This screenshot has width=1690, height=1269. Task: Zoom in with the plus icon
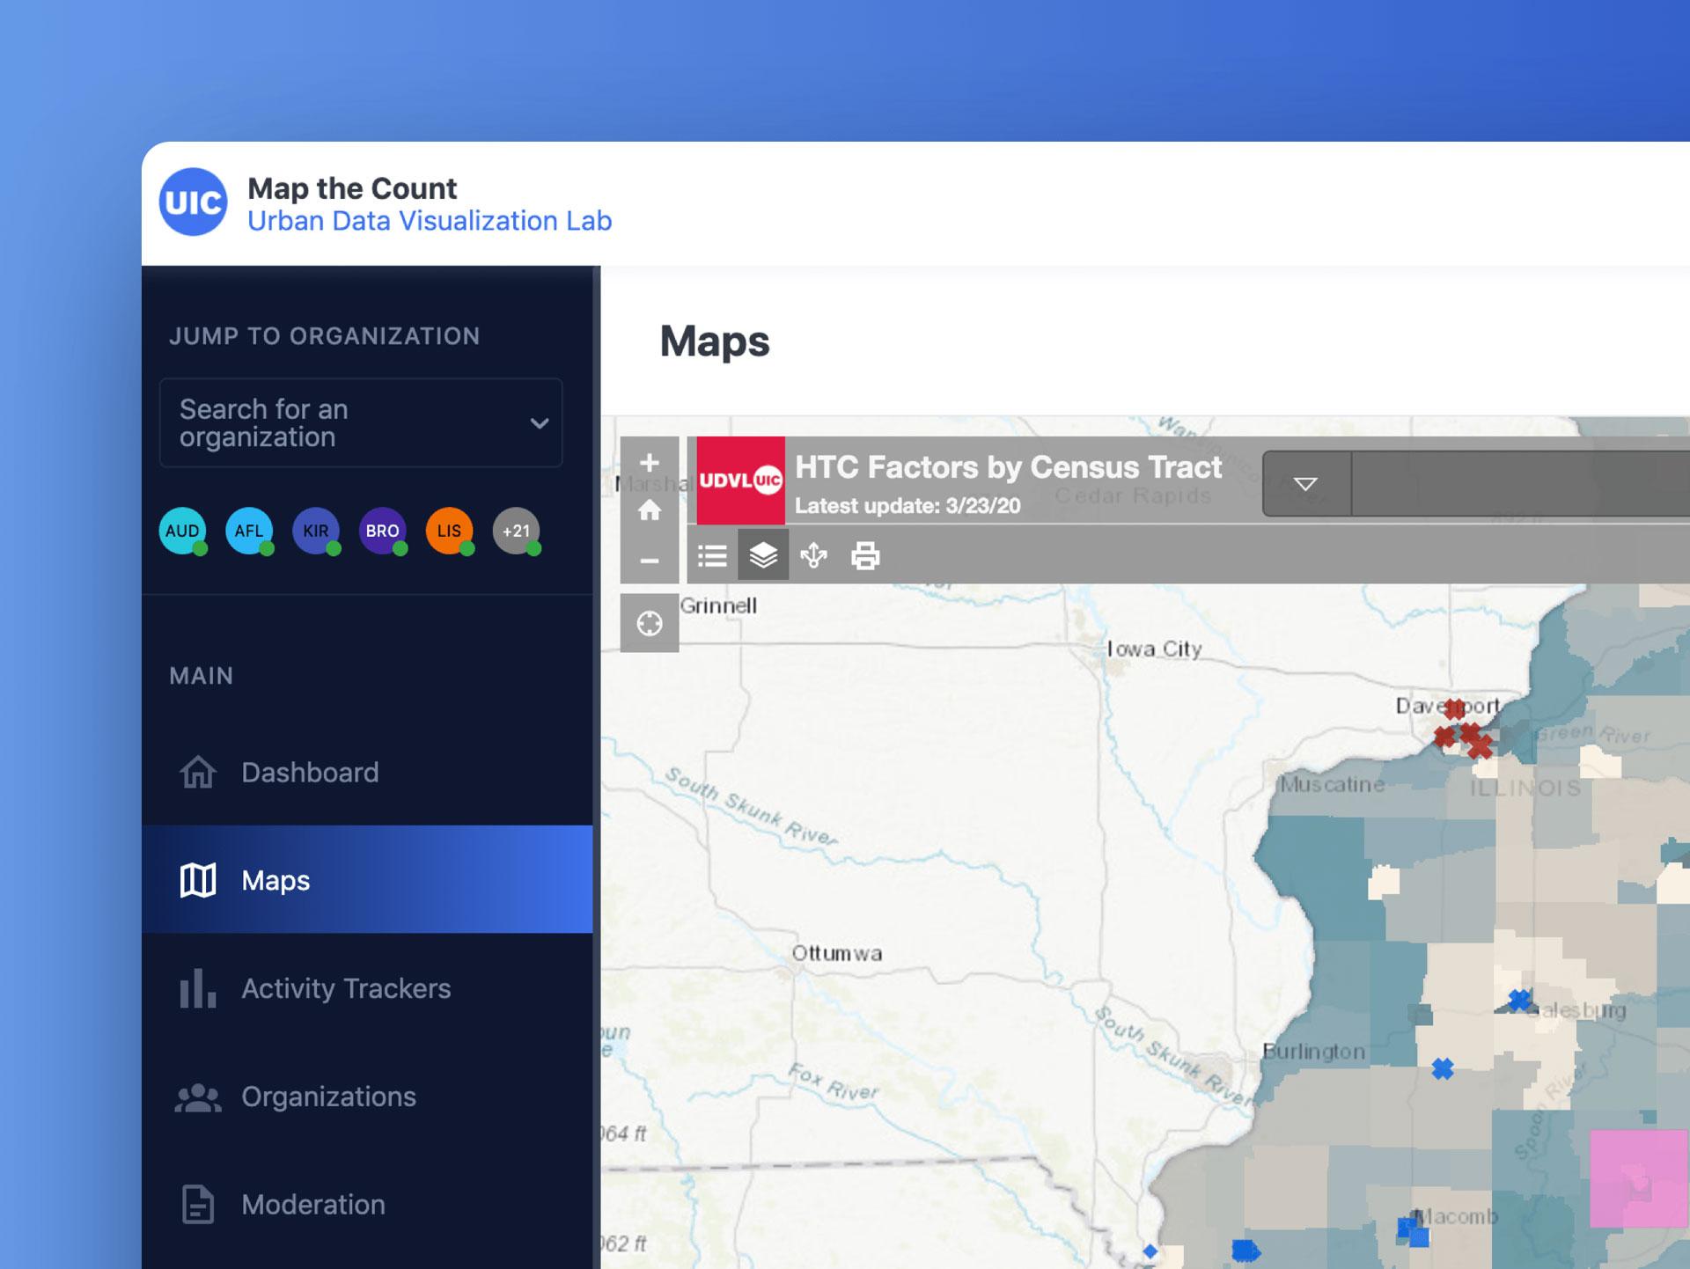click(x=650, y=463)
